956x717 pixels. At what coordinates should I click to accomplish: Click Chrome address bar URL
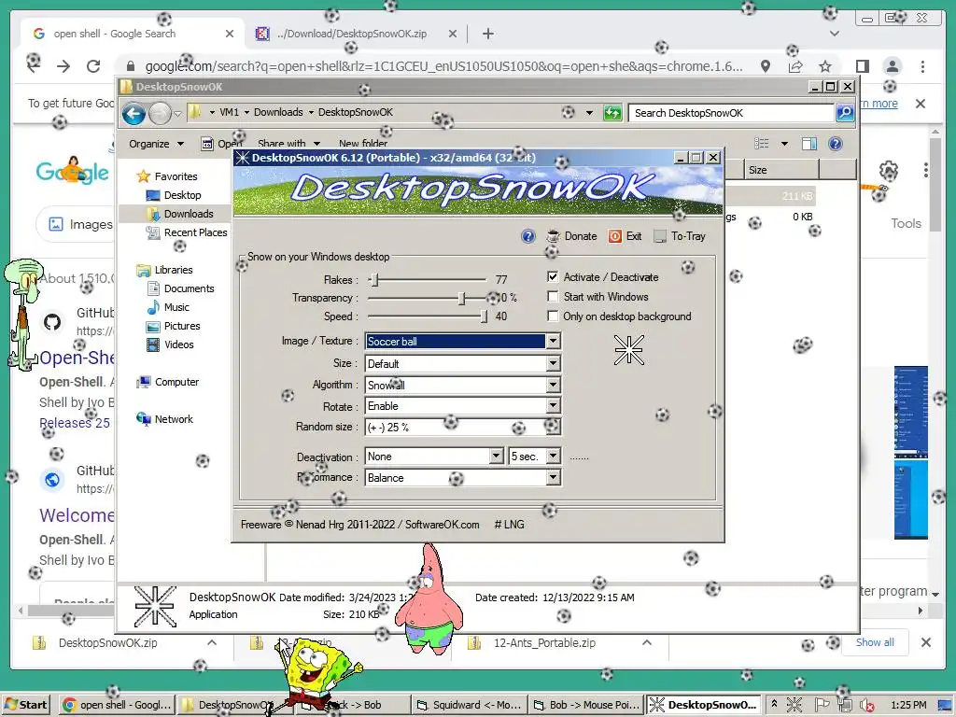click(443, 66)
